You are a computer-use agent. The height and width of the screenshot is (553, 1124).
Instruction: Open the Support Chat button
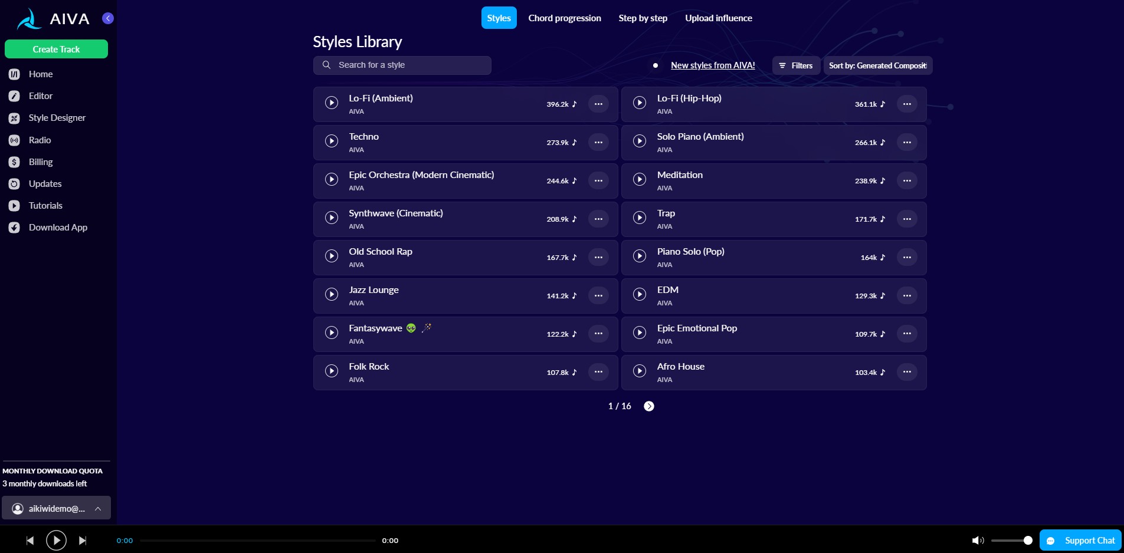[1081, 540]
